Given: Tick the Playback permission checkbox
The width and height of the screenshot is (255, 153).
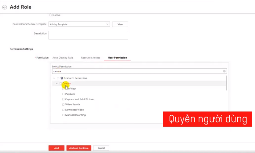Looking at the screenshot, I should 63,94.
